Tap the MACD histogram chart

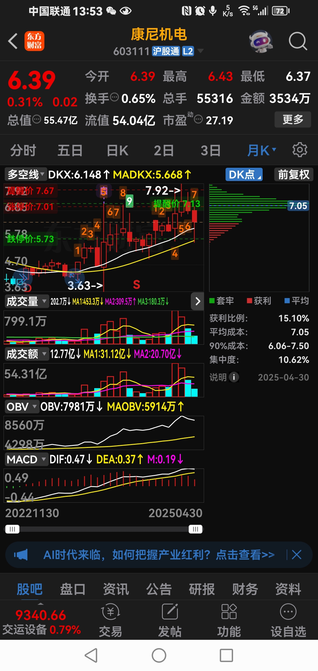coord(104,485)
